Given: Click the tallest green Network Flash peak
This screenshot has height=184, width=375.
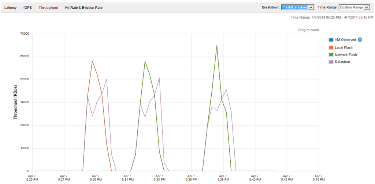Looking at the screenshot, I should [x=217, y=46].
